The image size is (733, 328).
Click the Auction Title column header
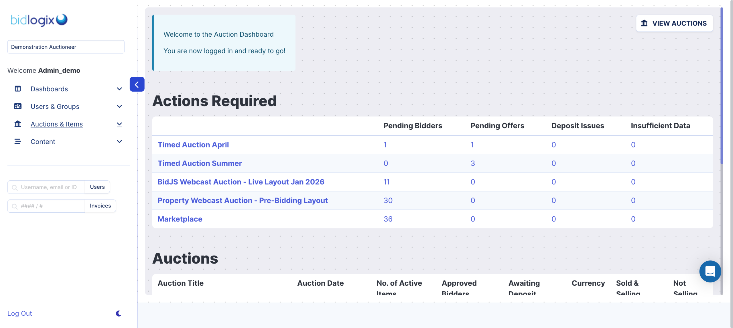[x=180, y=283]
